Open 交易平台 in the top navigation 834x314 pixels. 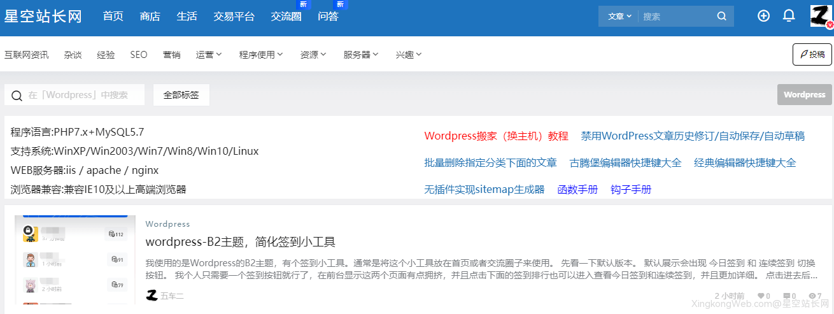click(234, 17)
